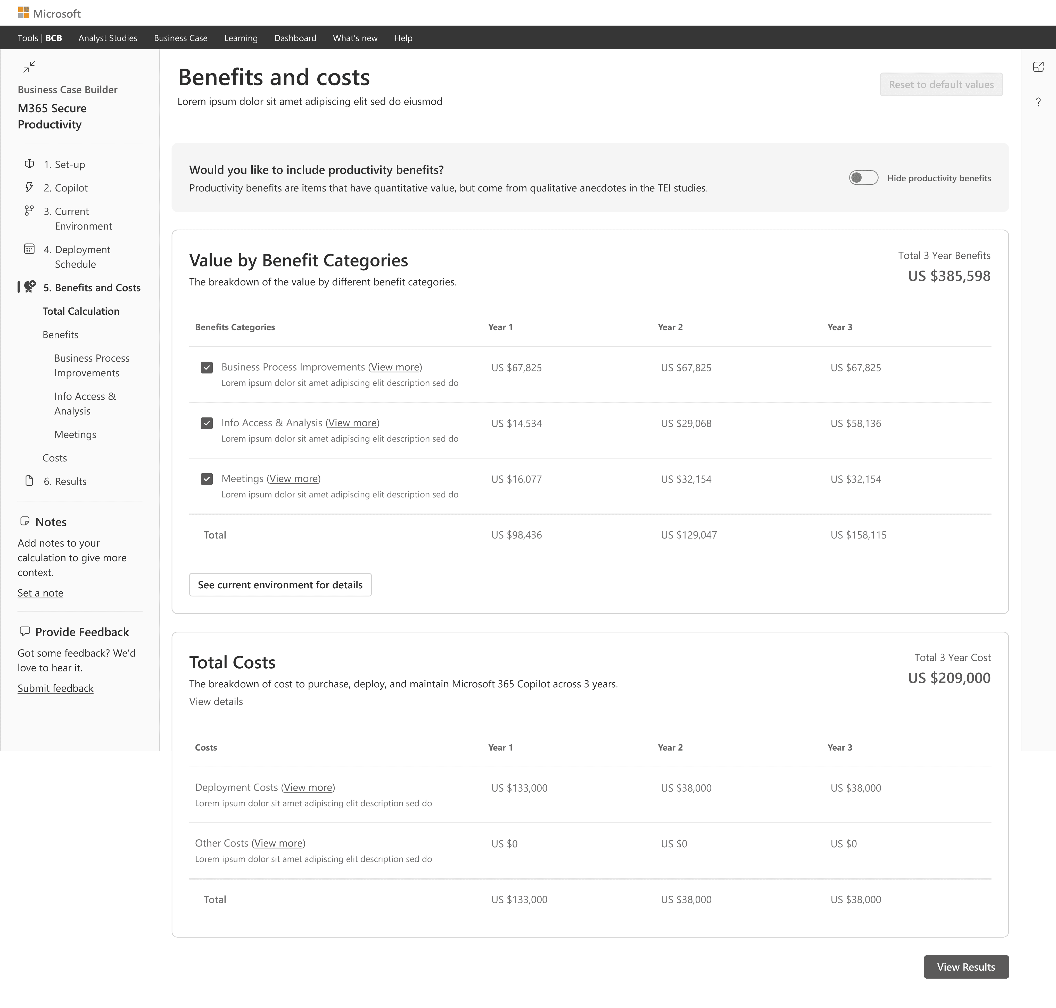The height and width of the screenshot is (1008, 1056).
Task: Expand View details under Total Costs
Action: pyautogui.click(x=216, y=702)
